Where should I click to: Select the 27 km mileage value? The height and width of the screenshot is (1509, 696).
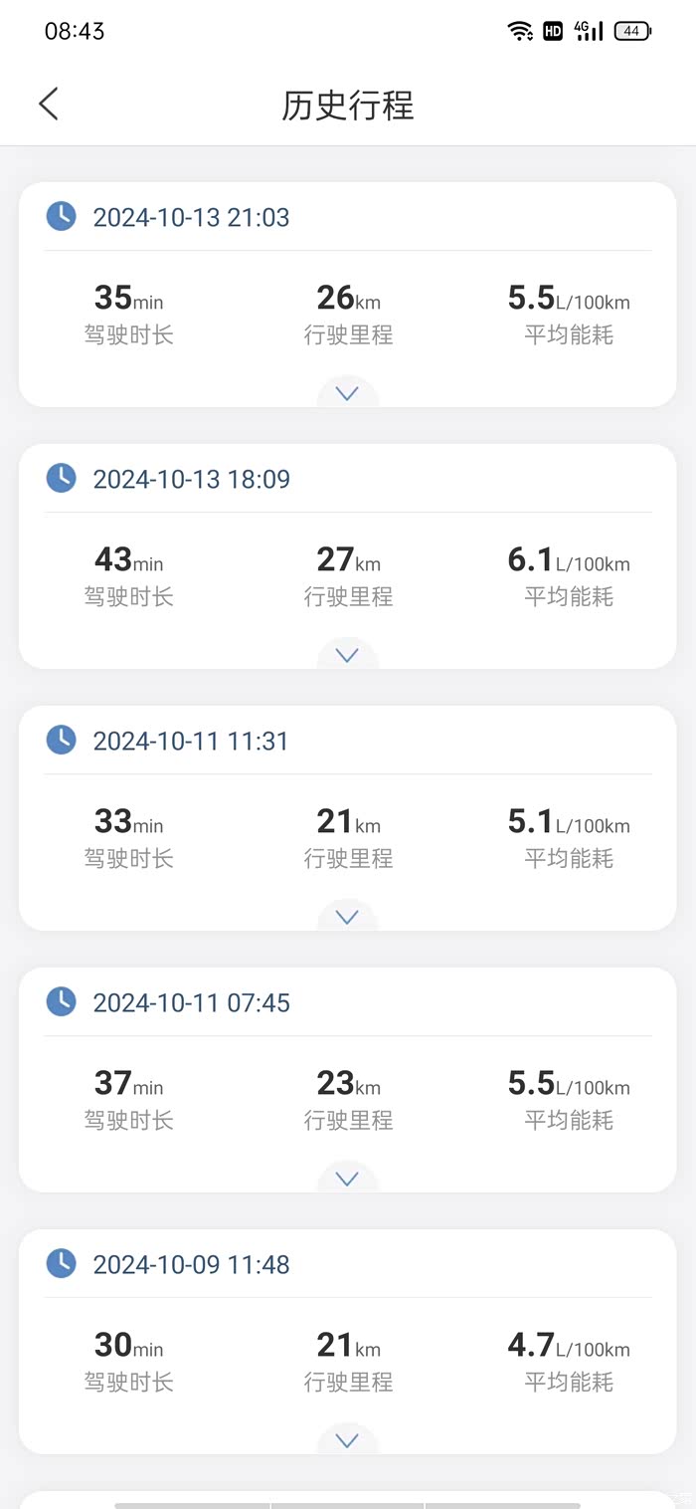tap(348, 560)
